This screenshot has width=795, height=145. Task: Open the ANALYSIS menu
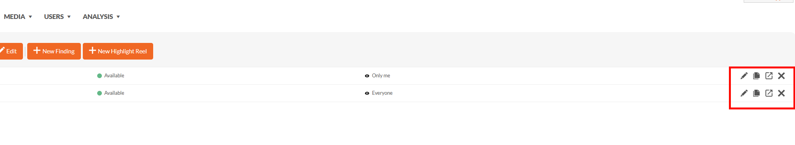(98, 17)
